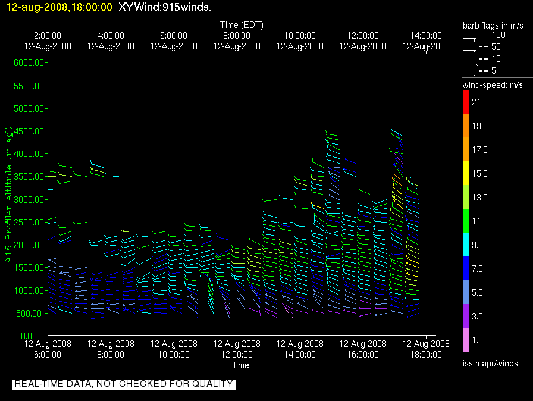
Task: Click the orange 19.0 color bar segment
Action: pos(466,126)
